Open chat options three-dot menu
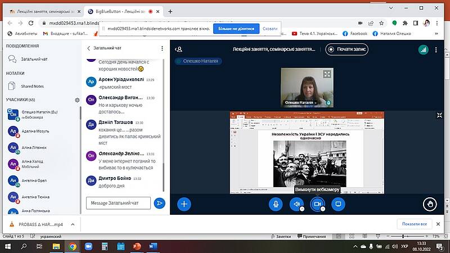The image size is (450, 253). tap(161, 48)
